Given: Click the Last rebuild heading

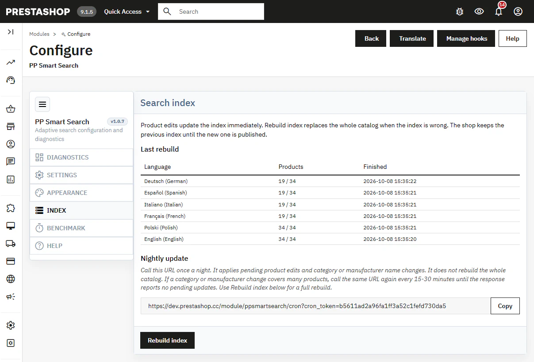Looking at the screenshot, I should click(160, 149).
